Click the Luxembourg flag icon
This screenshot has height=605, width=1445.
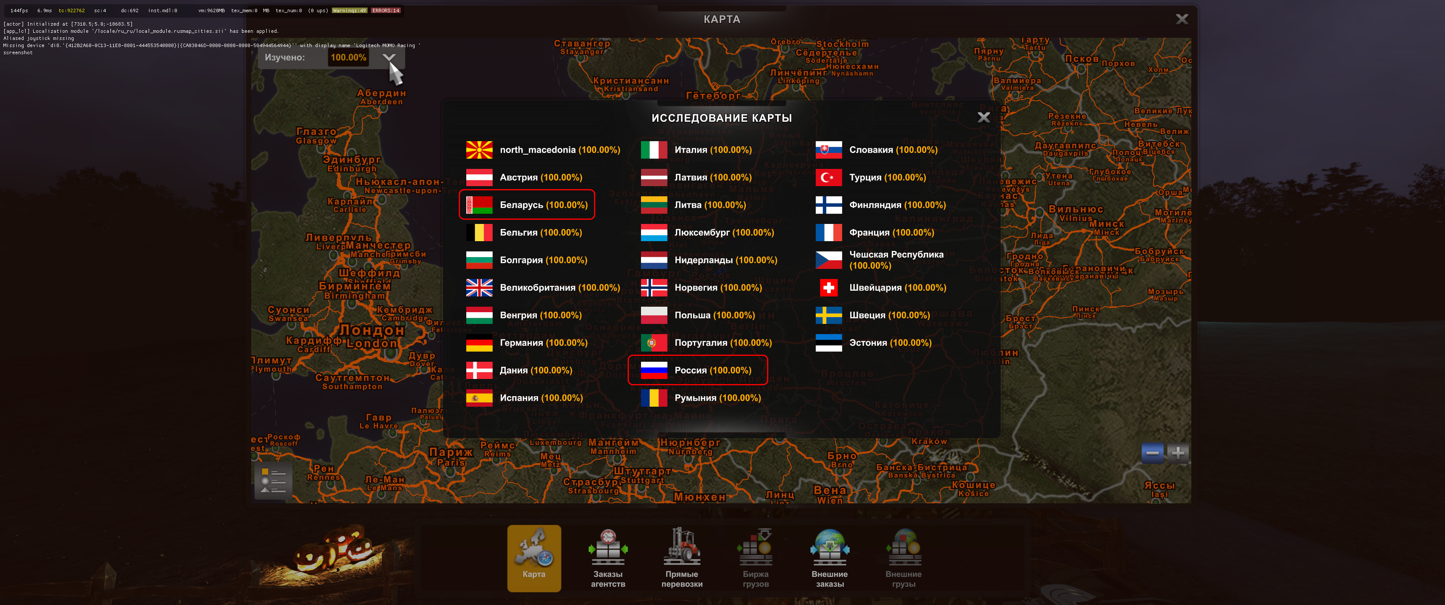point(654,232)
